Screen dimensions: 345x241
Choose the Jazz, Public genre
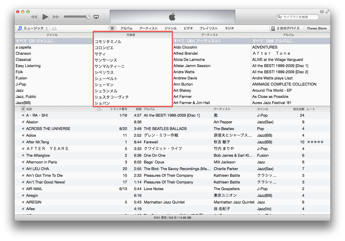(x=54, y=97)
